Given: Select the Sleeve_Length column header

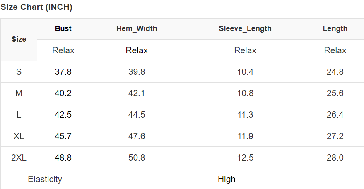Looking at the screenshot, I should point(245,28).
